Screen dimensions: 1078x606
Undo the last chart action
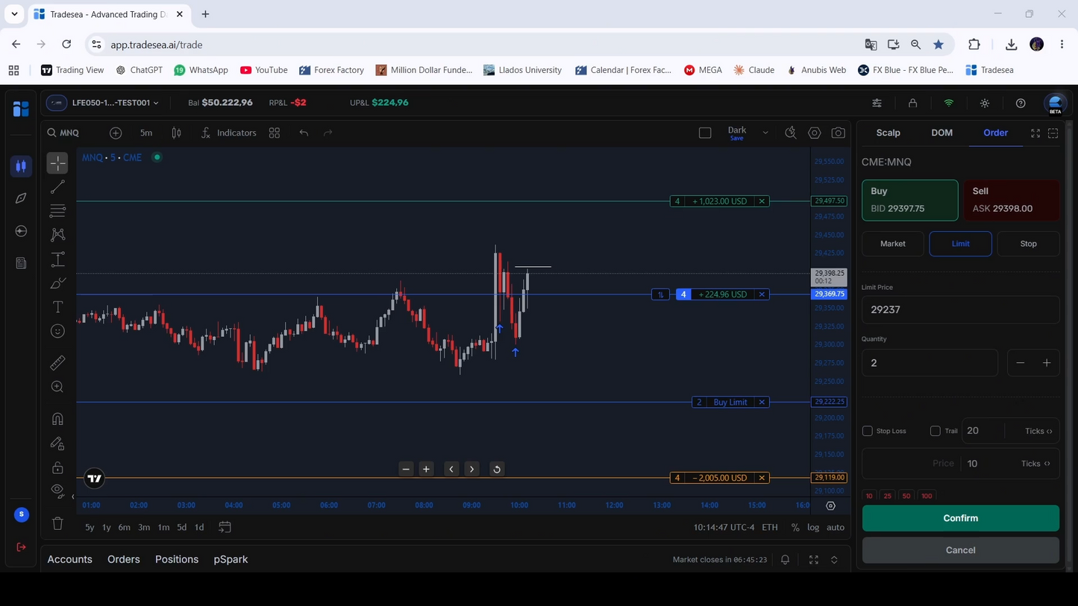(304, 133)
